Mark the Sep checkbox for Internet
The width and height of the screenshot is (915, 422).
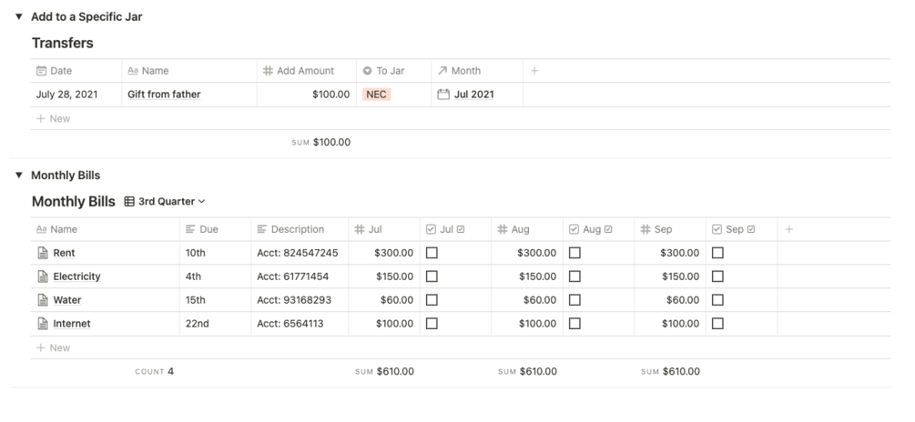[717, 324]
